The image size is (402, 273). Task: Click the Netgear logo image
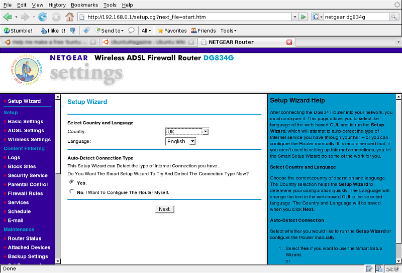click(27, 70)
